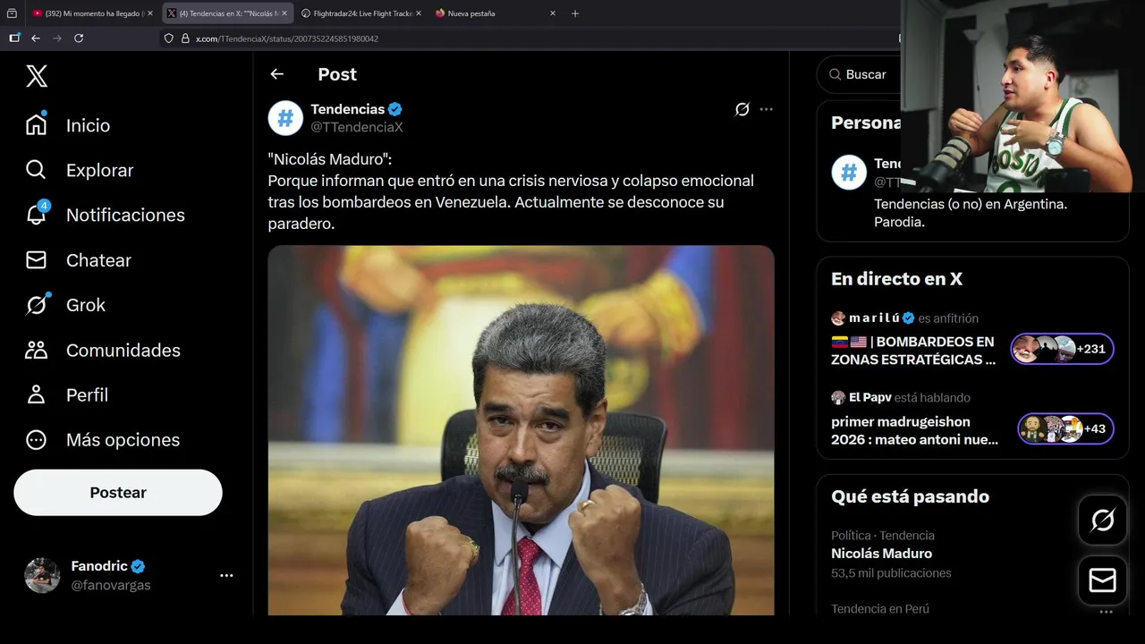The image size is (1145, 644).
Task: Open the Maduro photo in post
Action: point(521,430)
